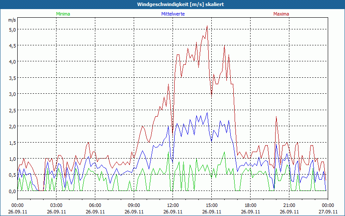The image size is (345, 216).
Task: Click the '1,0' y-axis value
Action: coord(13,159)
